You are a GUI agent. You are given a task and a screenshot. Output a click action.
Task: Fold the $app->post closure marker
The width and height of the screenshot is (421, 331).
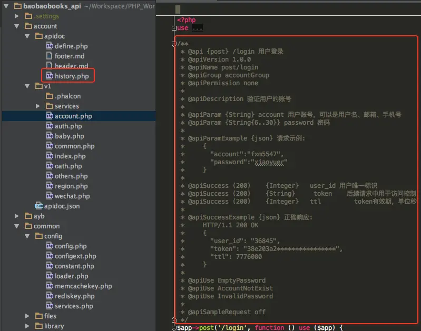tap(174, 328)
